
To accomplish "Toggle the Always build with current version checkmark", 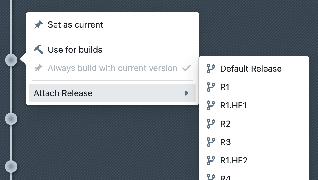I will coord(186,68).
